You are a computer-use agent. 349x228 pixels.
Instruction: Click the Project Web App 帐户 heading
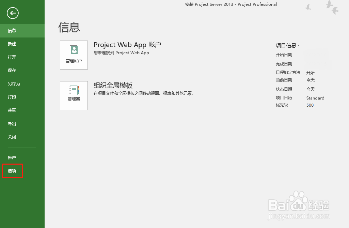(x=127, y=45)
